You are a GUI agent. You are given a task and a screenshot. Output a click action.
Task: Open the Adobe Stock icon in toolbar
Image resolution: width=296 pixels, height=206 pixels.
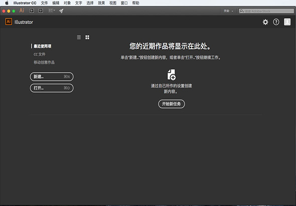point(41,11)
